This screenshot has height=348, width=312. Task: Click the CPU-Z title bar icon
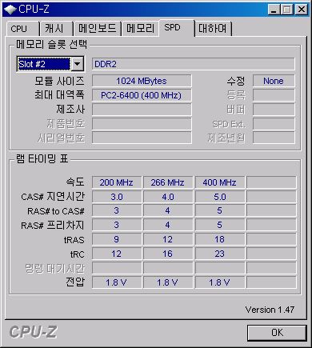pos(10,10)
